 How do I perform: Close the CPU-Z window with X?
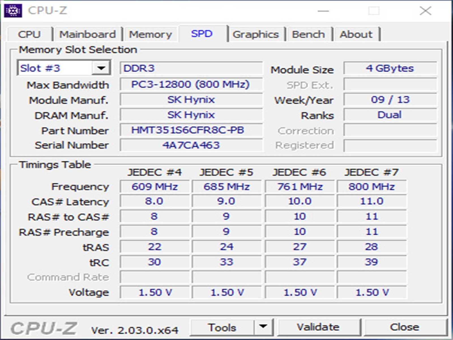(425, 11)
